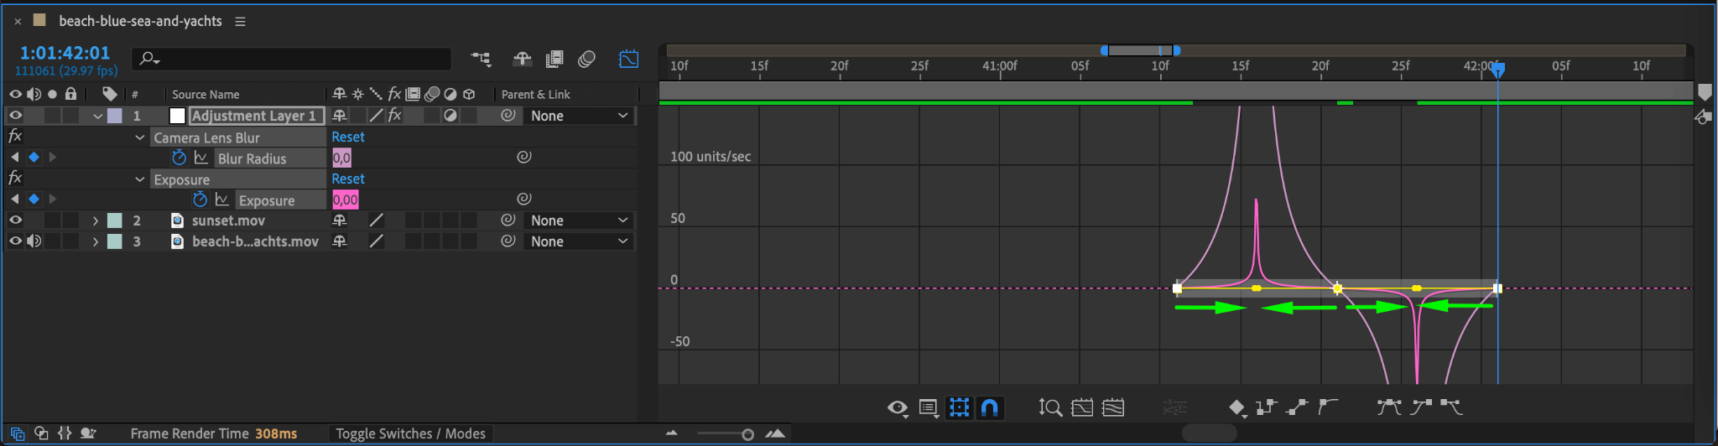Toggle the snap magnet button

pos(990,407)
